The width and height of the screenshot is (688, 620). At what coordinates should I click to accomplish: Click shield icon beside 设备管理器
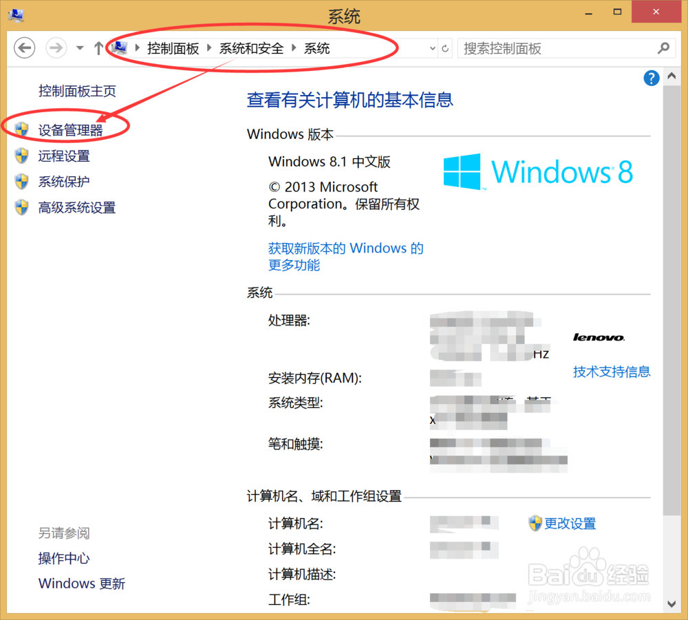pos(21,129)
